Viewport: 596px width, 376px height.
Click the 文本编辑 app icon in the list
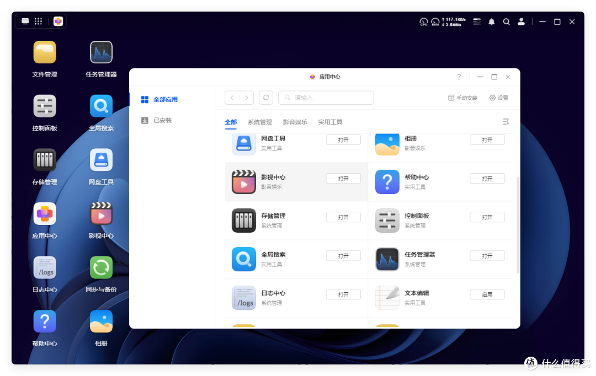click(x=387, y=298)
